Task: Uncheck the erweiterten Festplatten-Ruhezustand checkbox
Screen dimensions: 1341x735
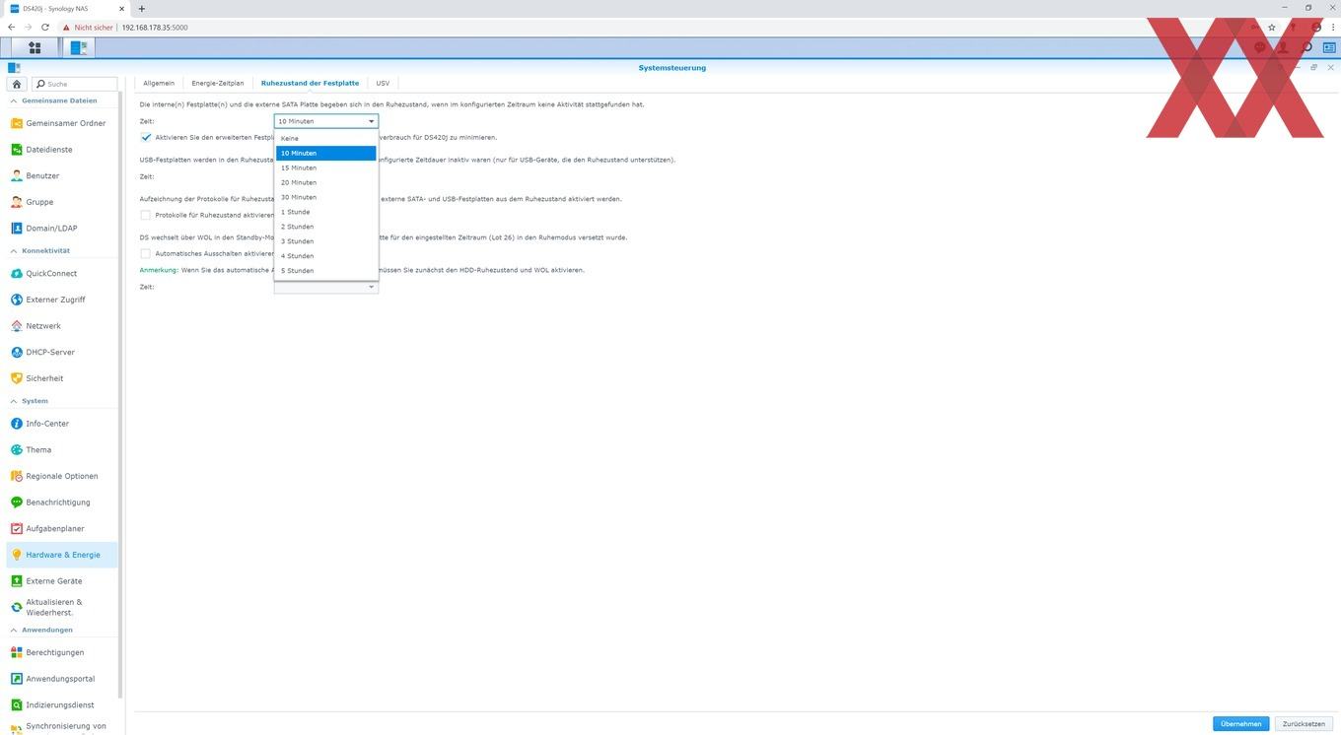Action: pos(146,138)
